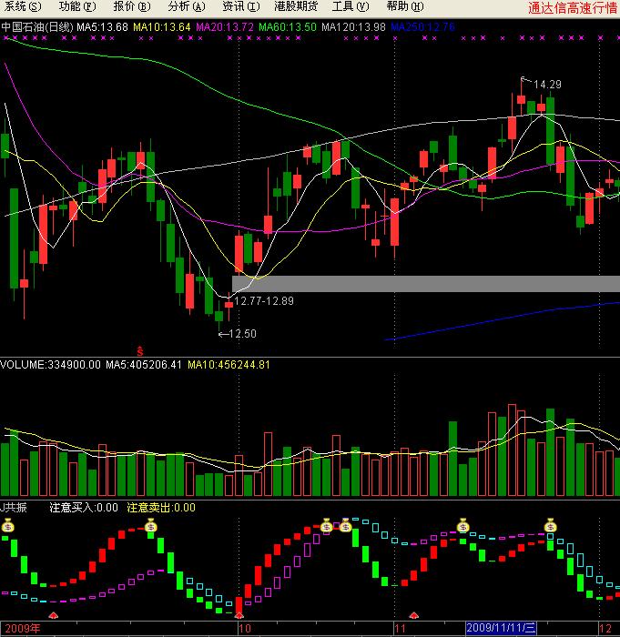Click the blue MA250 line on the chart
This screenshot has height=637, width=620.
coord(502,320)
